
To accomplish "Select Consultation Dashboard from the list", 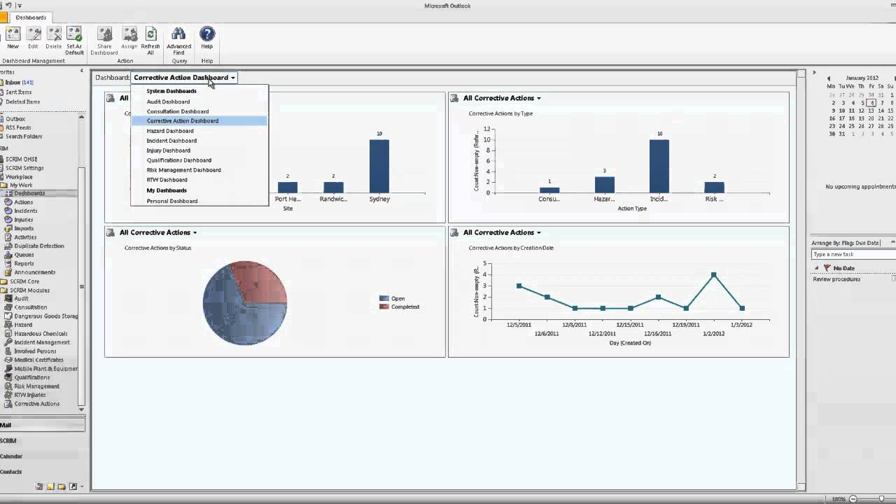I will (x=178, y=112).
